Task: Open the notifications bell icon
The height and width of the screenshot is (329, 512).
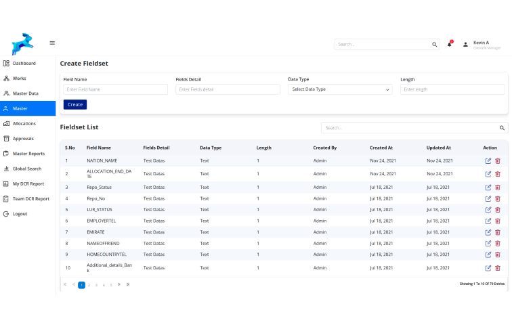Action: pyautogui.click(x=449, y=44)
